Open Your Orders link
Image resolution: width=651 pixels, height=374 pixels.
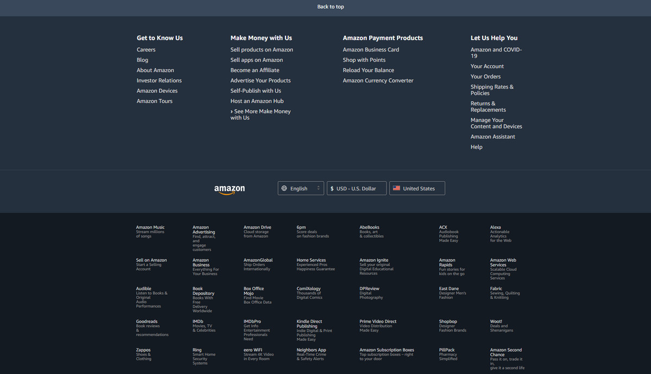pyautogui.click(x=485, y=77)
